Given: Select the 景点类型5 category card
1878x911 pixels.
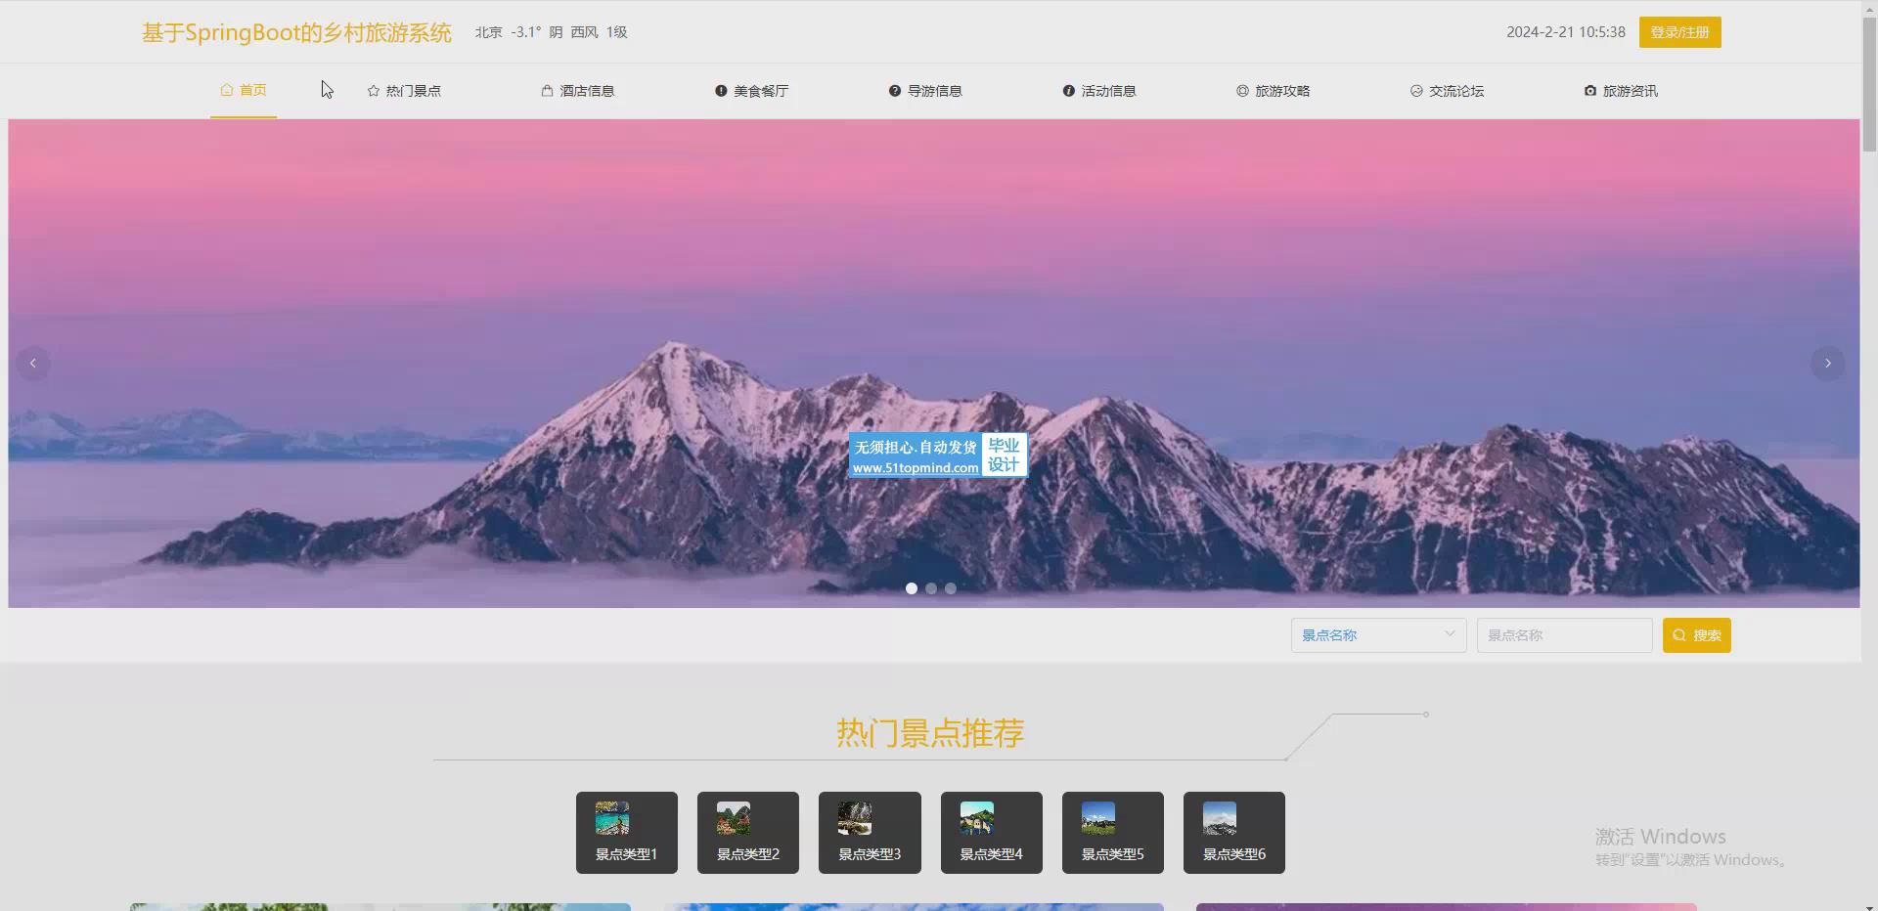Looking at the screenshot, I should (x=1113, y=833).
